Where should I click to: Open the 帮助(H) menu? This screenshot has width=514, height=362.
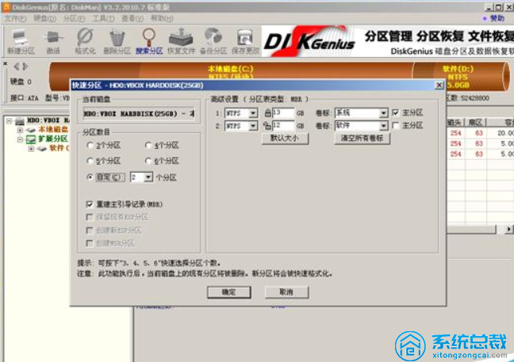pos(162,18)
